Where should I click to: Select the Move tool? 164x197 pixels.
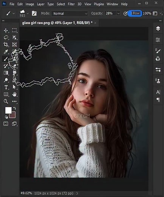tap(6, 30)
